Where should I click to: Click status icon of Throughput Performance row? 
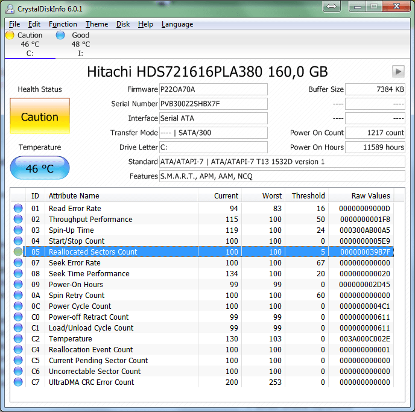click(18, 219)
